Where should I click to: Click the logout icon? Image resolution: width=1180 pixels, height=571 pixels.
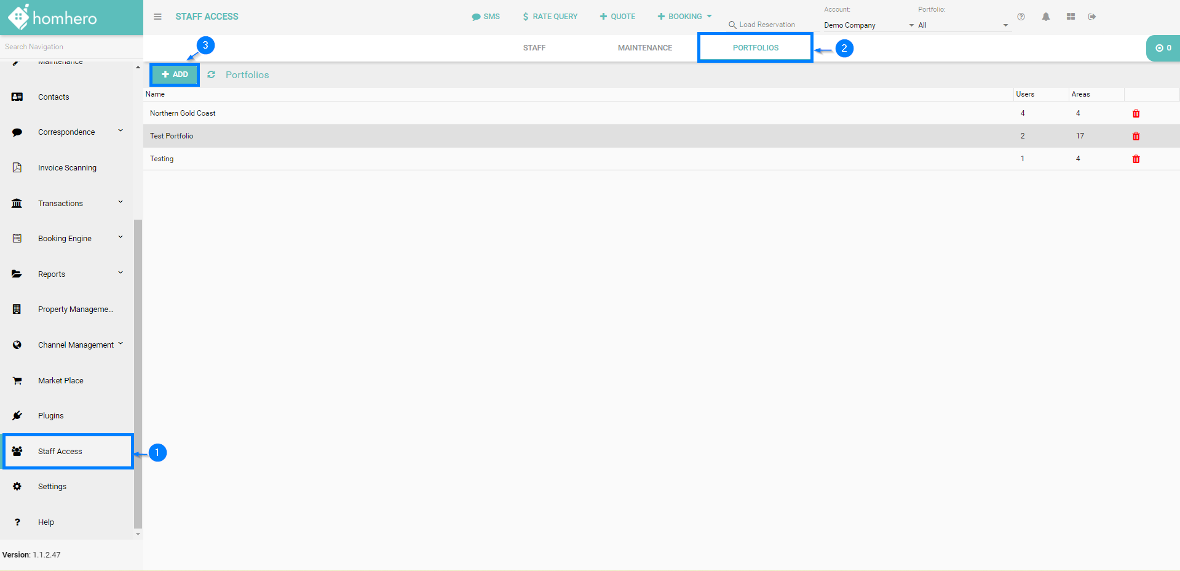coord(1092,17)
